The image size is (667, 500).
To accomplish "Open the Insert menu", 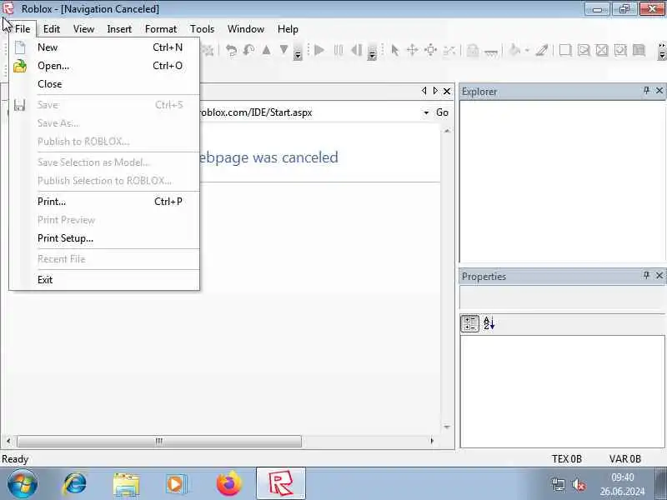I will [x=119, y=29].
